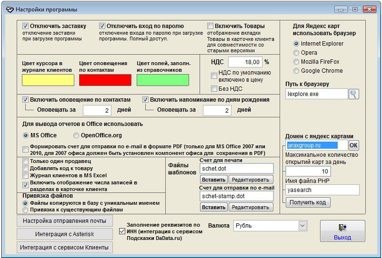The image size is (382, 258).
Task: Select the Opera browser option
Action: point(296,53)
